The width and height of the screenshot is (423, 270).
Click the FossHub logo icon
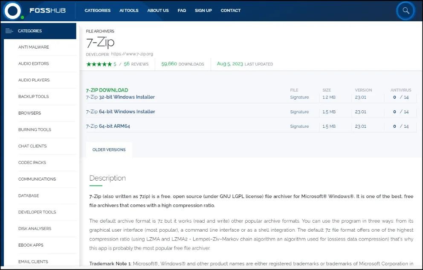click(13, 11)
